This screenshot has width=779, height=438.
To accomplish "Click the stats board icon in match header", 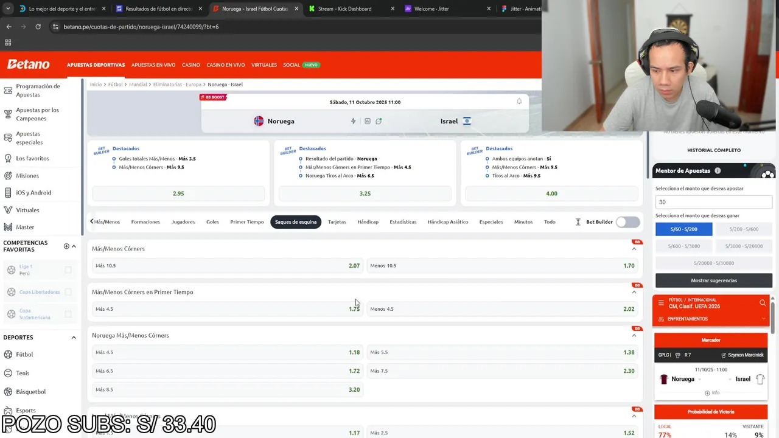I will (x=367, y=121).
